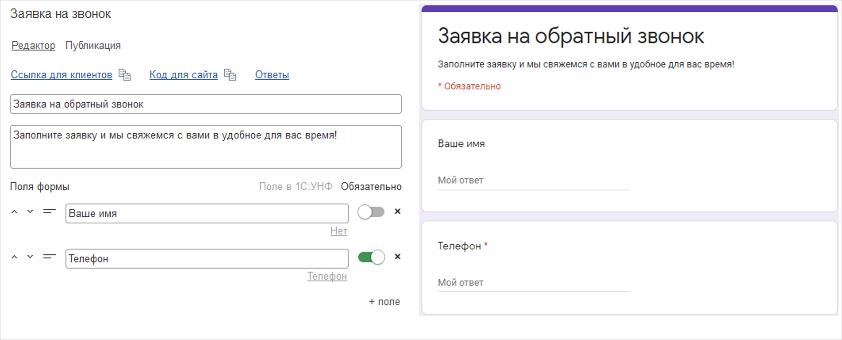Copy the site code icon
The width and height of the screenshot is (842, 340).
pyautogui.click(x=230, y=75)
